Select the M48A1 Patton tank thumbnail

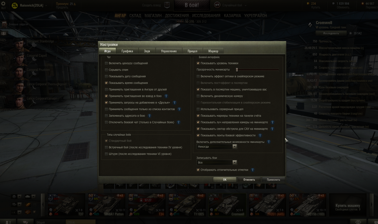point(106,205)
